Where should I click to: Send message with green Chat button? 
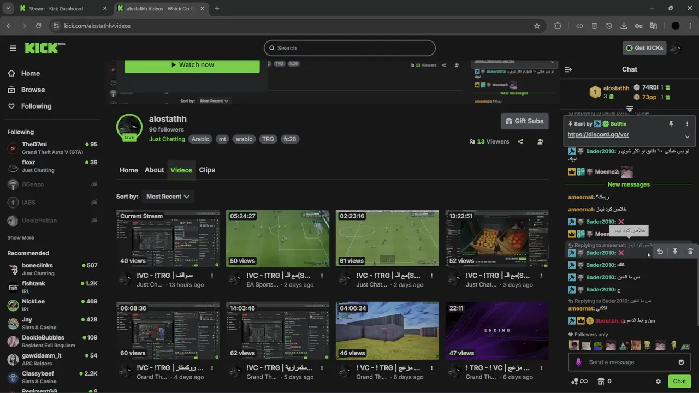pos(679,382)
